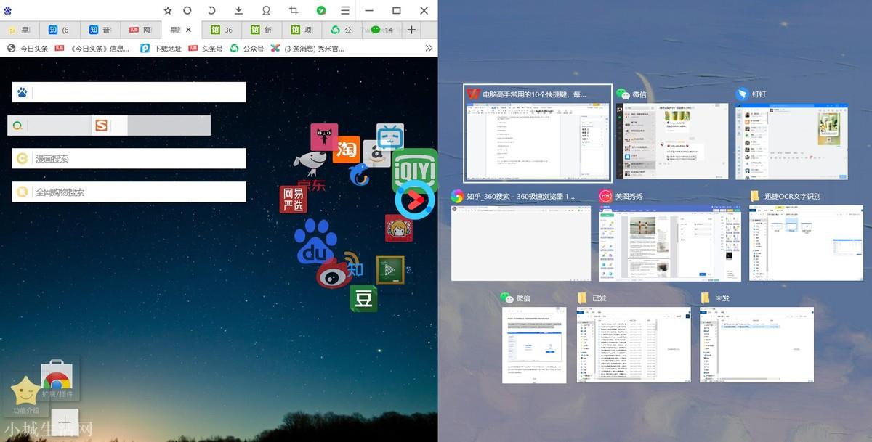This screenshot has height=442, width=872.
Task: Select the 钉钉 window thumbnail
Action: [793, 134]
